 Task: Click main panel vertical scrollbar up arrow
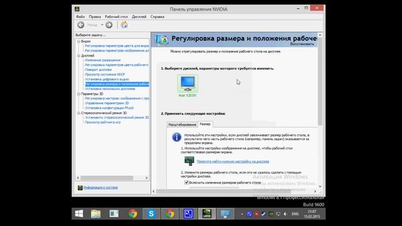(x=320, y=35)
